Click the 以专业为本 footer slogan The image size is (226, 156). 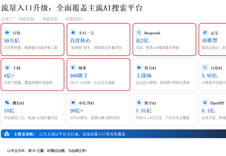click(47, 151)
